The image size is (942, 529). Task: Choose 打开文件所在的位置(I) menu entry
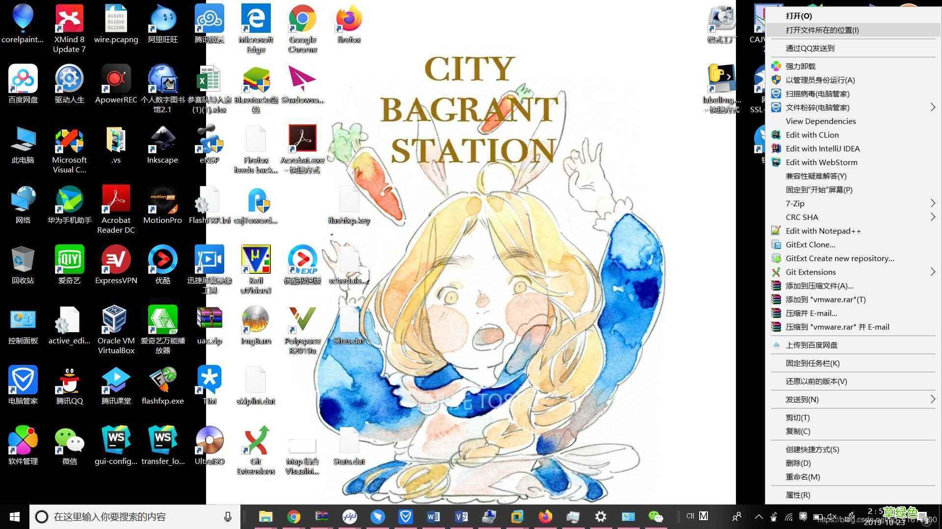point(853,30)
